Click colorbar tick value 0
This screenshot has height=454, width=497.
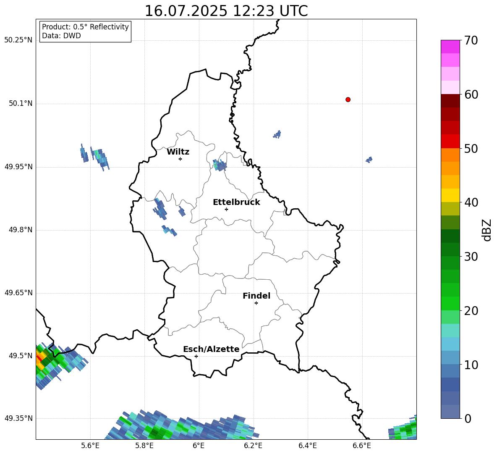pos(468,419)
